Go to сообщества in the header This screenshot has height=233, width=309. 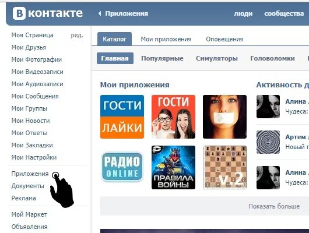point(284,13)
